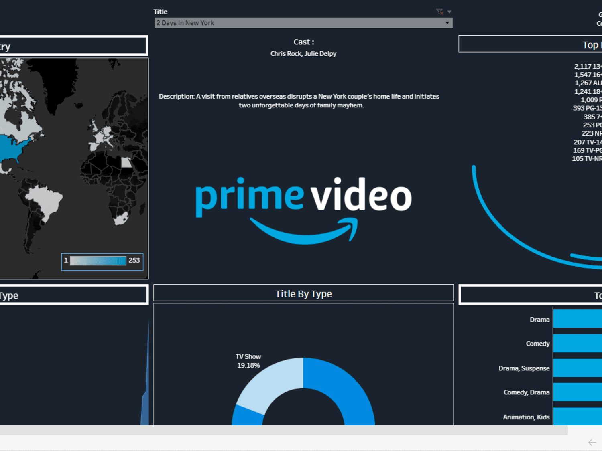Select the 'Animation, Kids' genre bar
The image size is (602, 451).
pyautogui.click(x=578, y=417)
